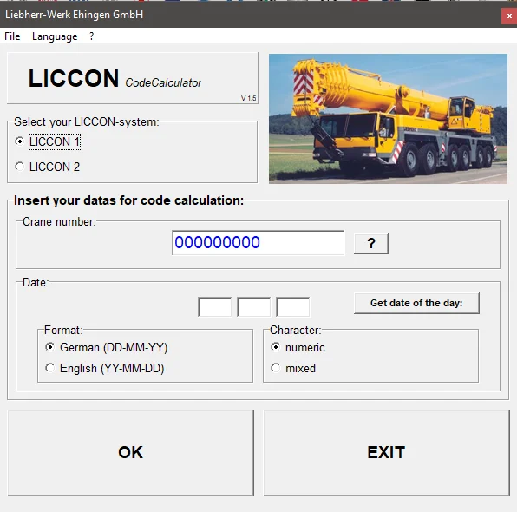The width and height of the screenshot is (517, 512).
Task: Click the OK button
Action: 131,453
